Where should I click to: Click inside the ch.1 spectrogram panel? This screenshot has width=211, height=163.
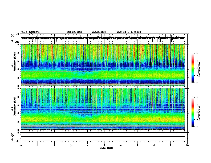(x=103, y=65)
